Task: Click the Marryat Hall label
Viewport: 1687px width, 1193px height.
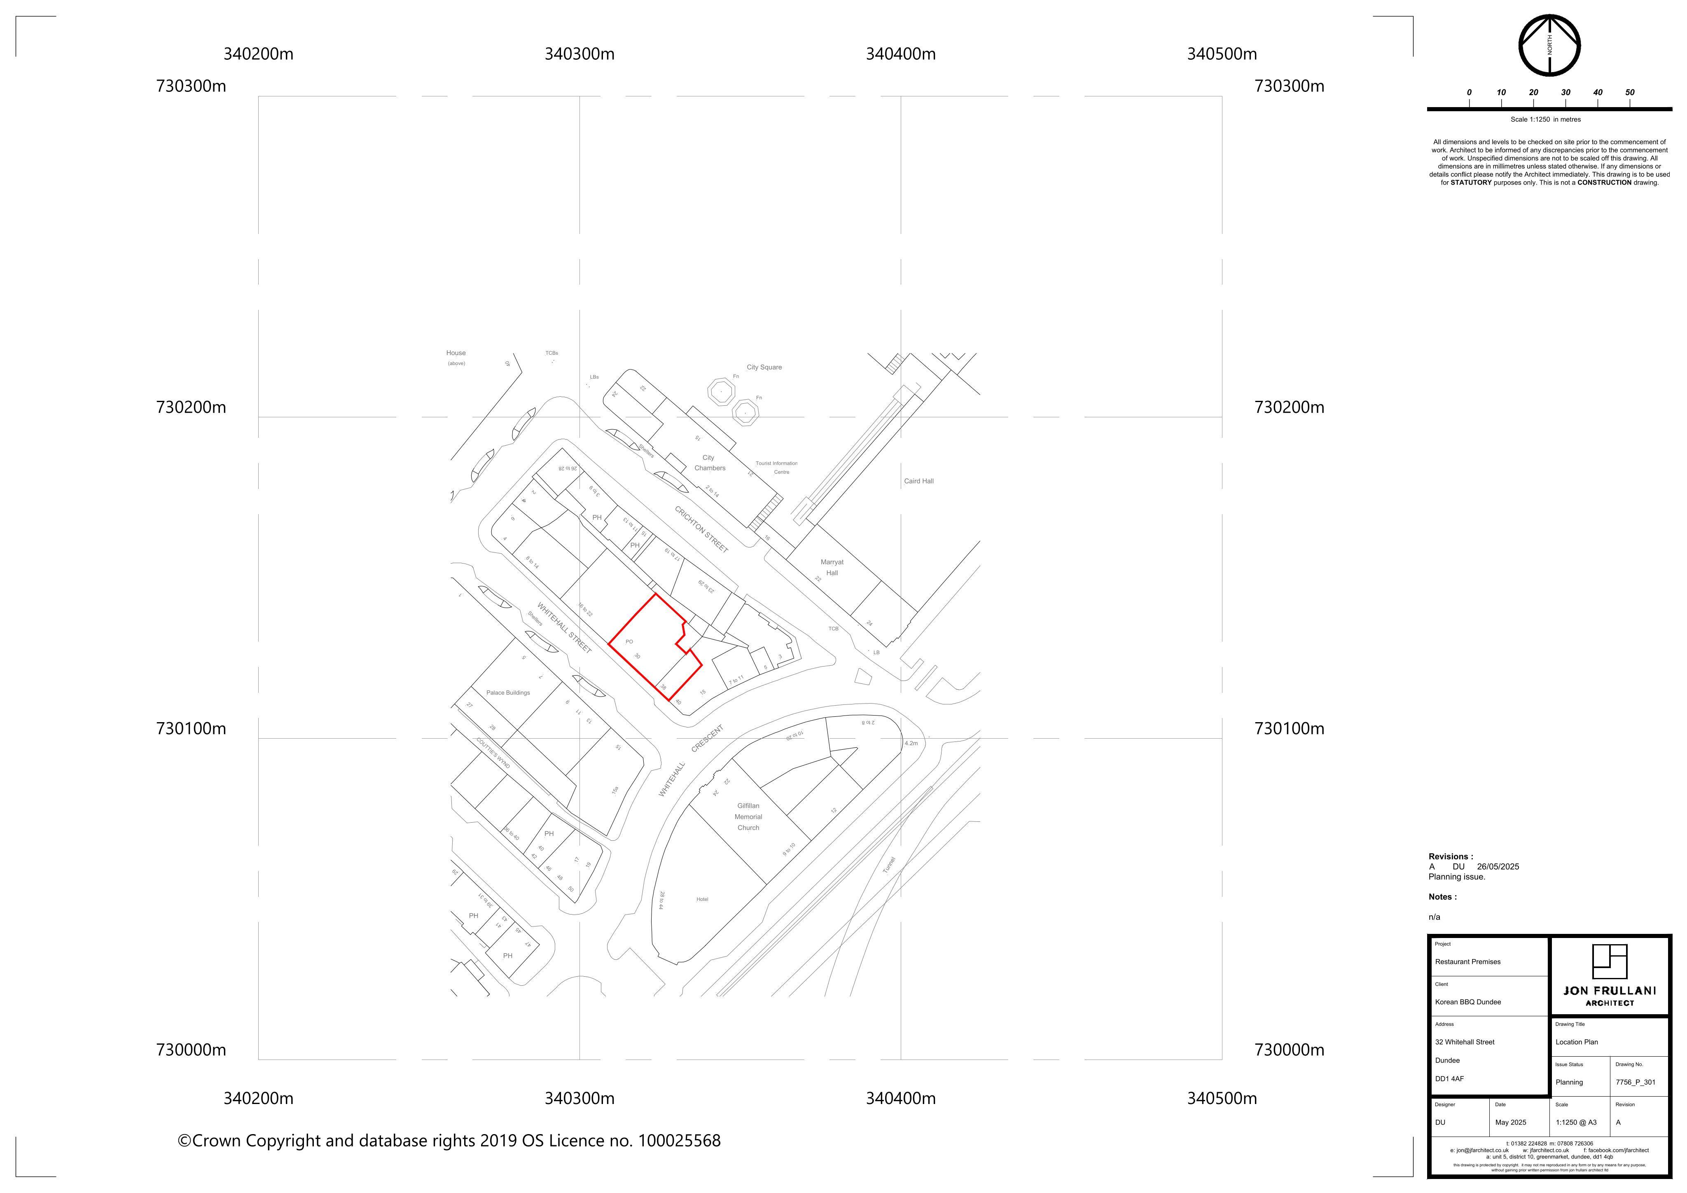Action: coord(832,568)
